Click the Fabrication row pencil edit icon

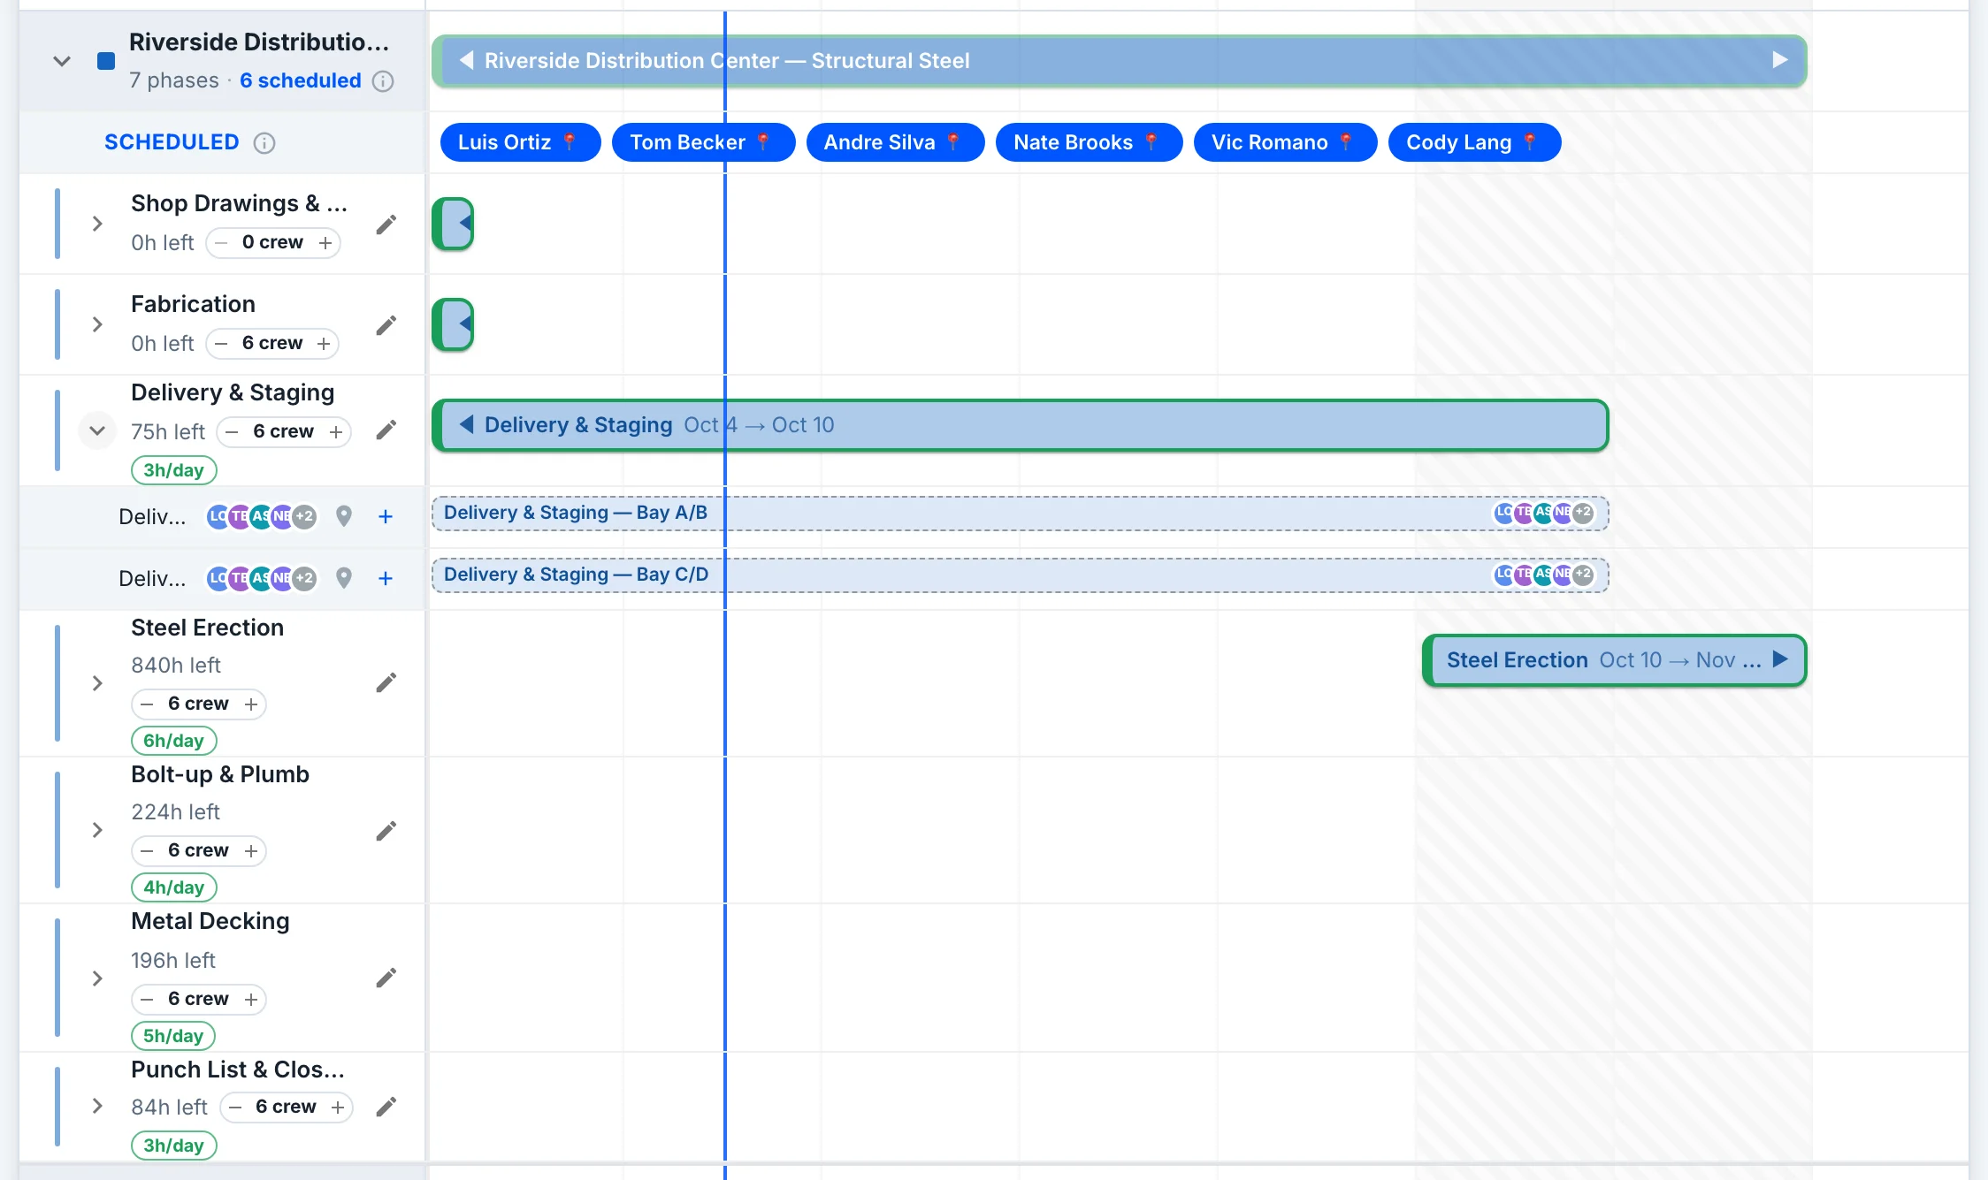pyautogui.click(x=386, y=325)
